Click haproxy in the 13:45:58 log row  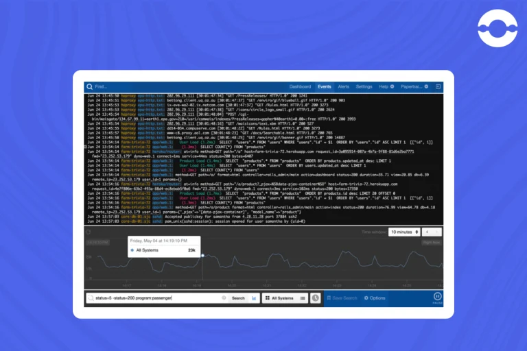(128, 138)
